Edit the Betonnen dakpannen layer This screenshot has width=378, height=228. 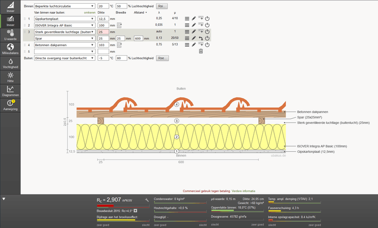click(x=194, y=45)
